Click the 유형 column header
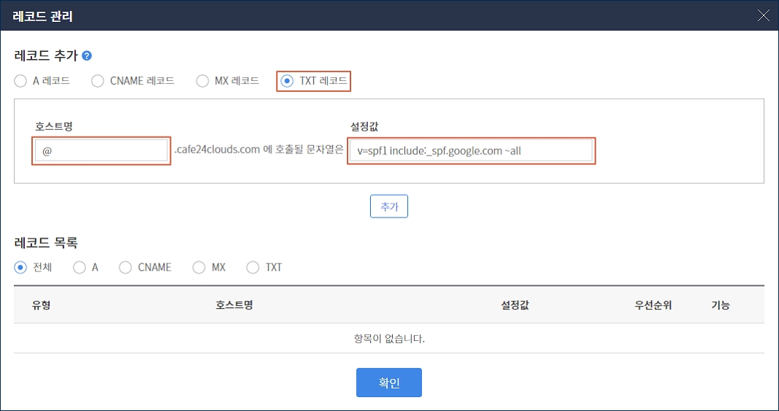779x411 pixels. click(x=41, y=305)
